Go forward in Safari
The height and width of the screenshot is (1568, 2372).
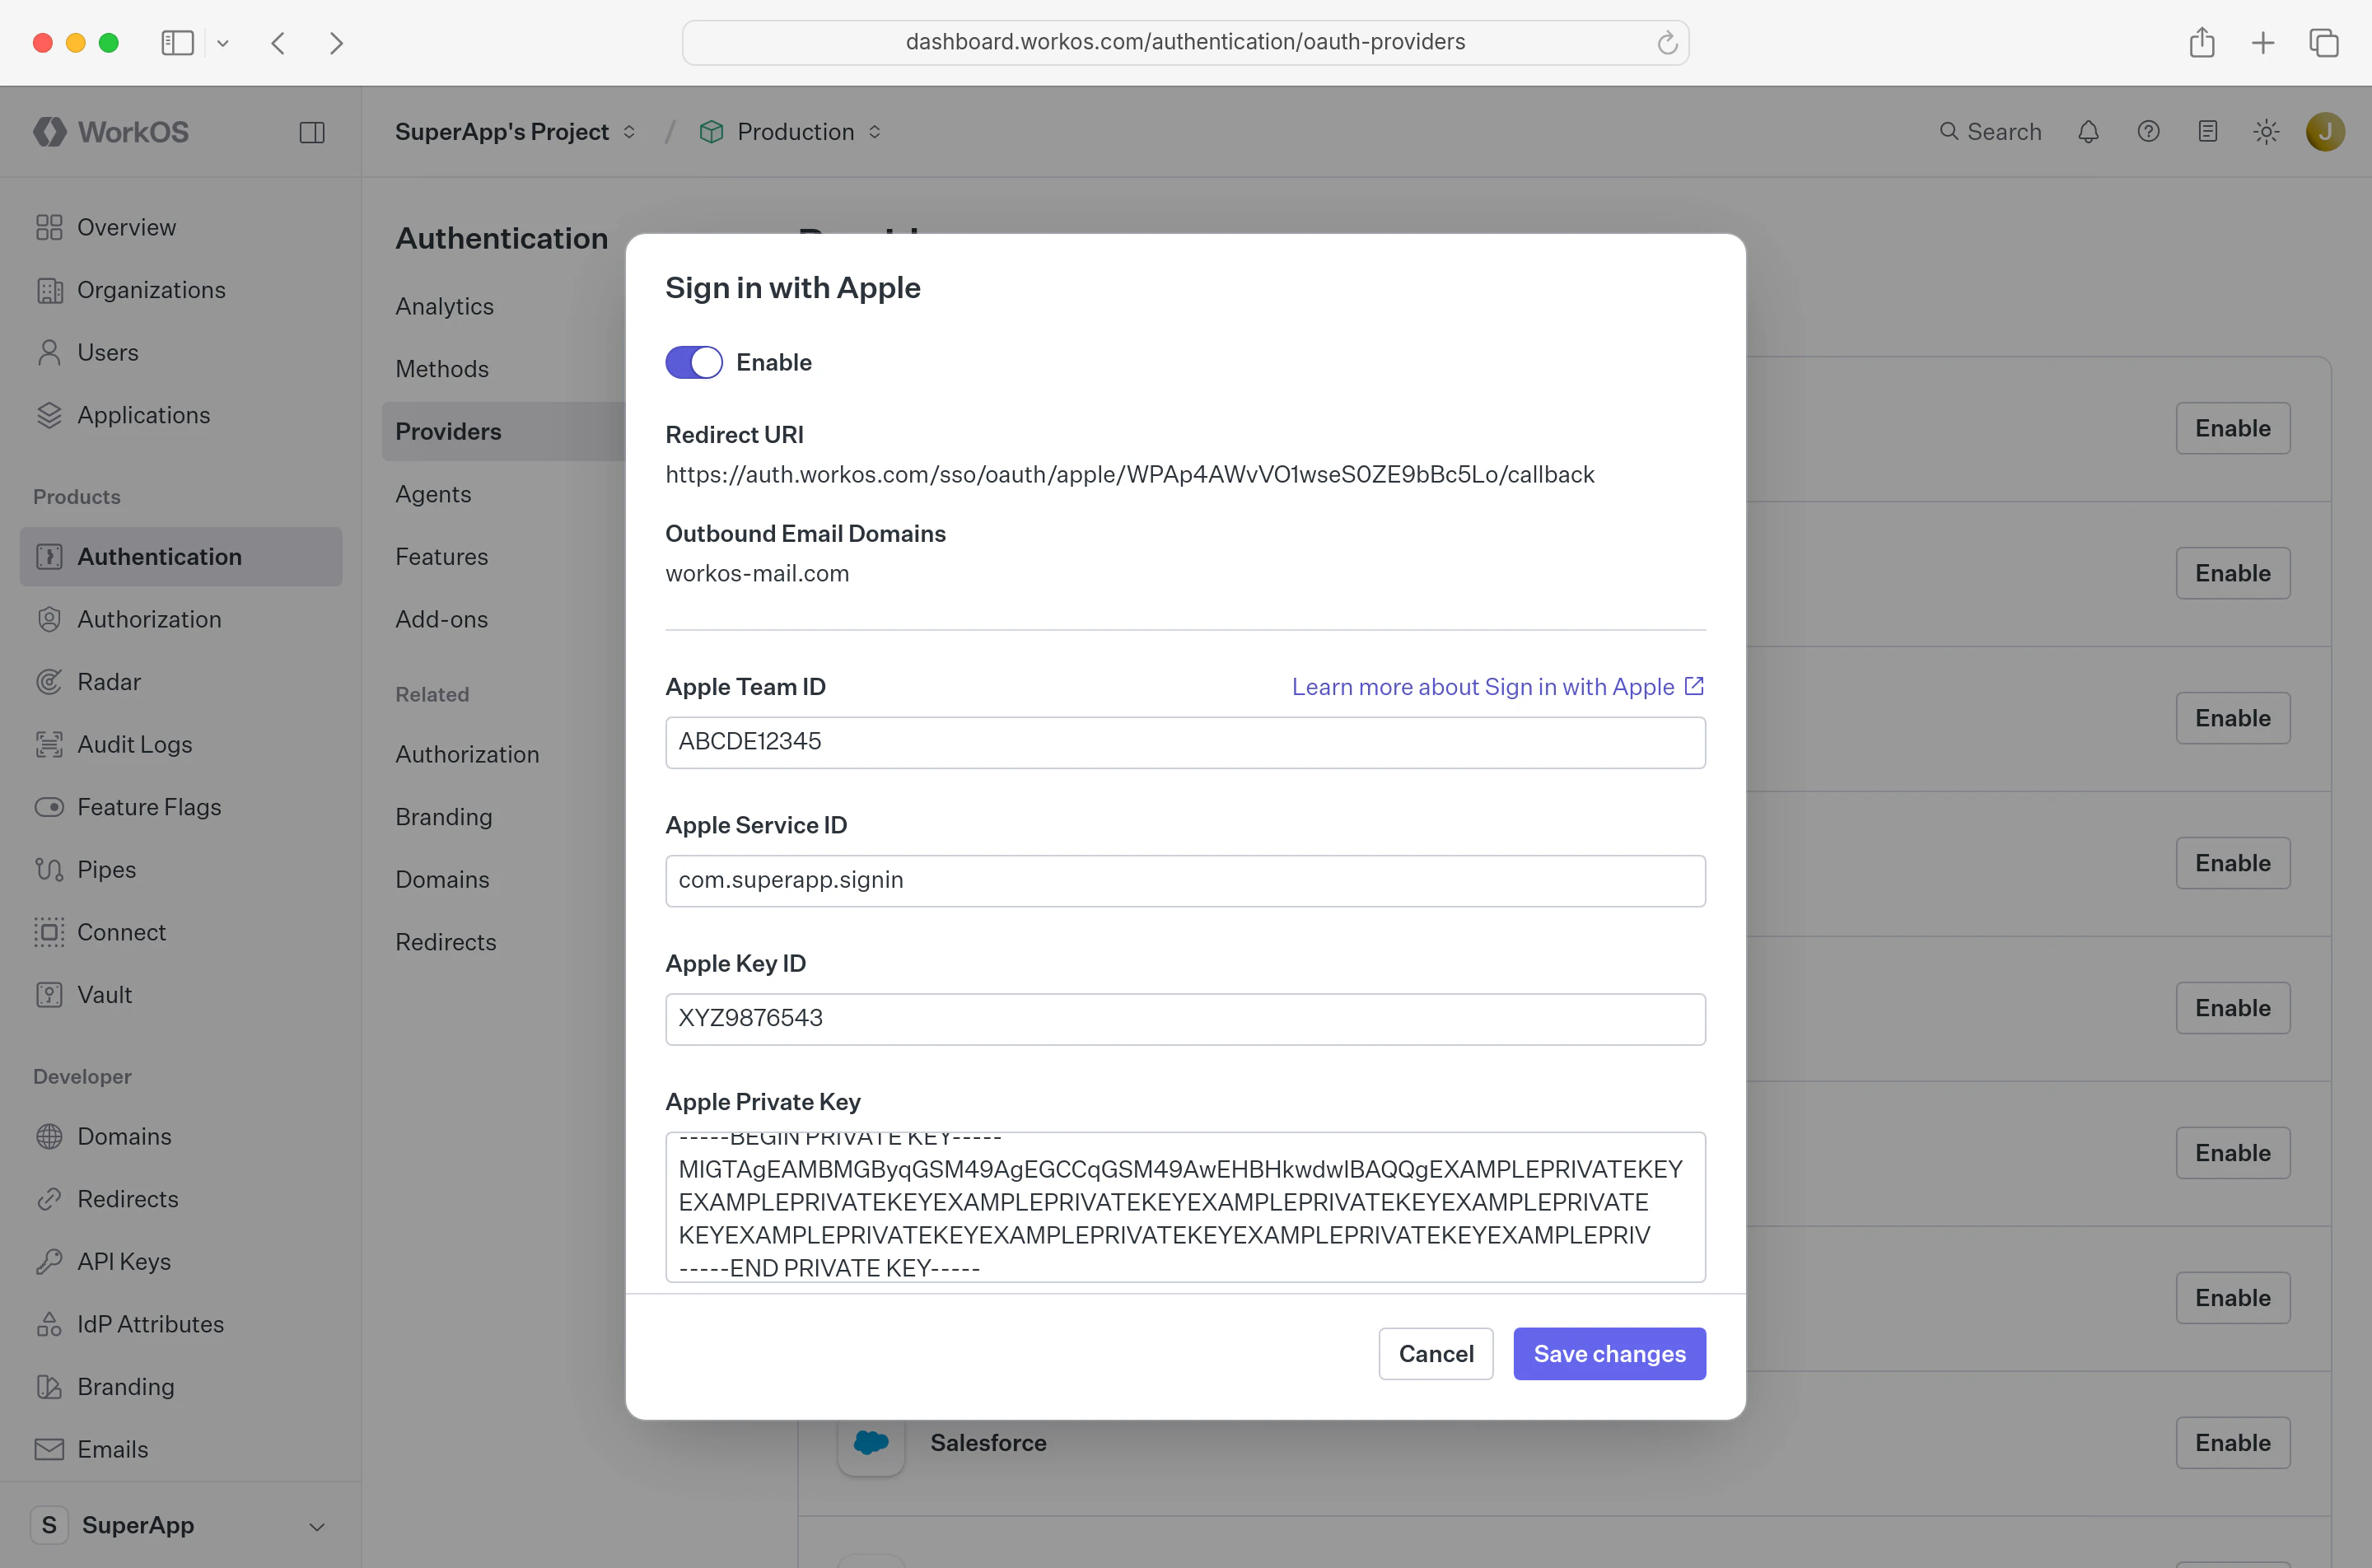click(x=336, y=43)
